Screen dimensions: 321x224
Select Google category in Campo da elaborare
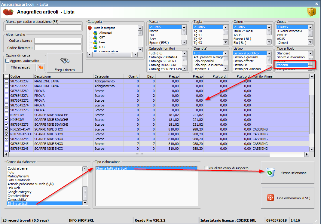tap(44, 192)
